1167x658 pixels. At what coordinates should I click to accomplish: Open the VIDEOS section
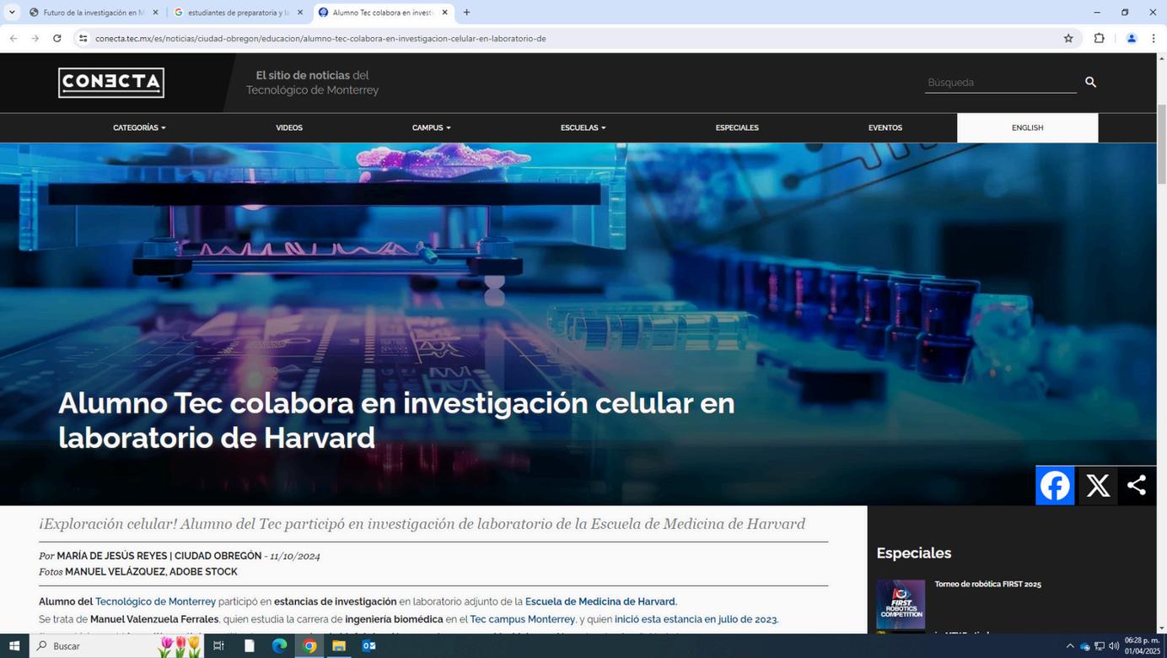(289, 127)
